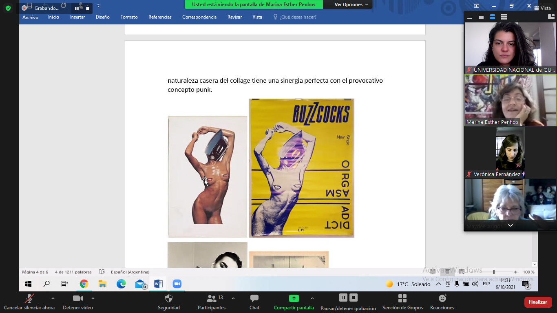The width and height of the screenshot is (557, 313).
Task: Open the Reacciones menu
Action: [442, 299]
